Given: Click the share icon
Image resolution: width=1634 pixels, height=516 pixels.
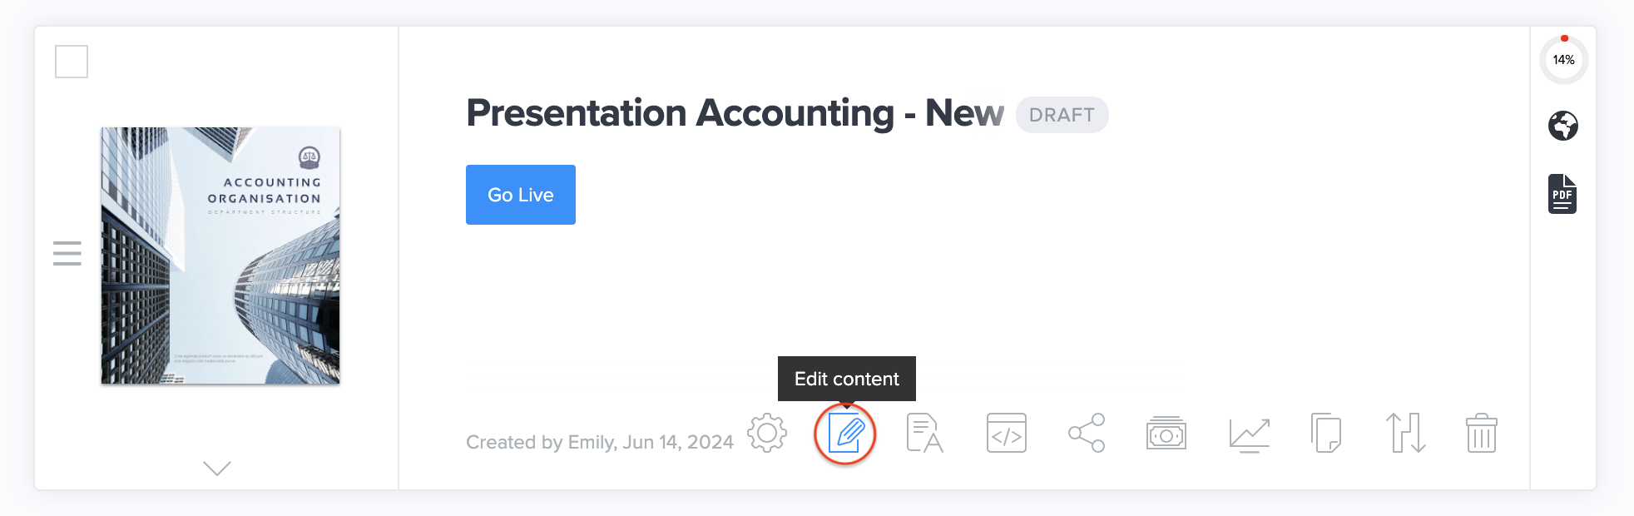Looking at the screenshot, I should point(1087,434).
